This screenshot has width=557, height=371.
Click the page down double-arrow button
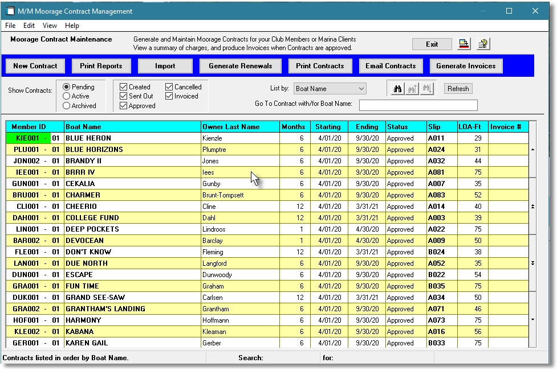pyautogui.click(x=532, y=263)
